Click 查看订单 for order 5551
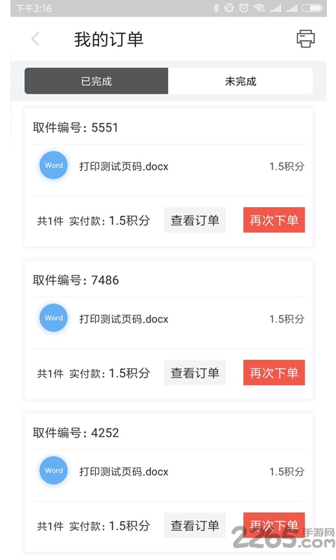Viewport: 336px width, 560px height. [195, 220]
